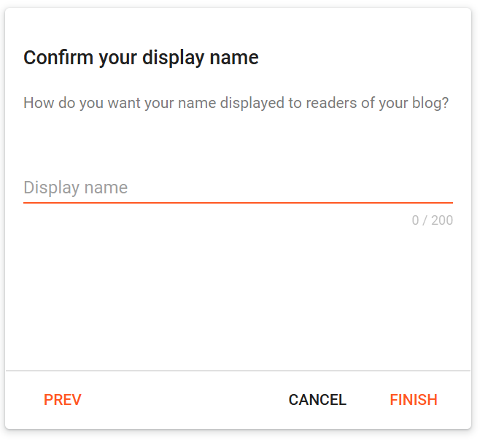Image resolution: width=496 pixels, height=440 pixels.
Task: Click the blank dialog area below the counter
Action: point(238,294)
